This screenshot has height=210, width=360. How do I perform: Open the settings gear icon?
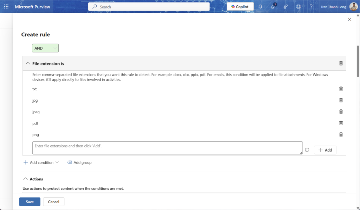(x=298, y=7)
